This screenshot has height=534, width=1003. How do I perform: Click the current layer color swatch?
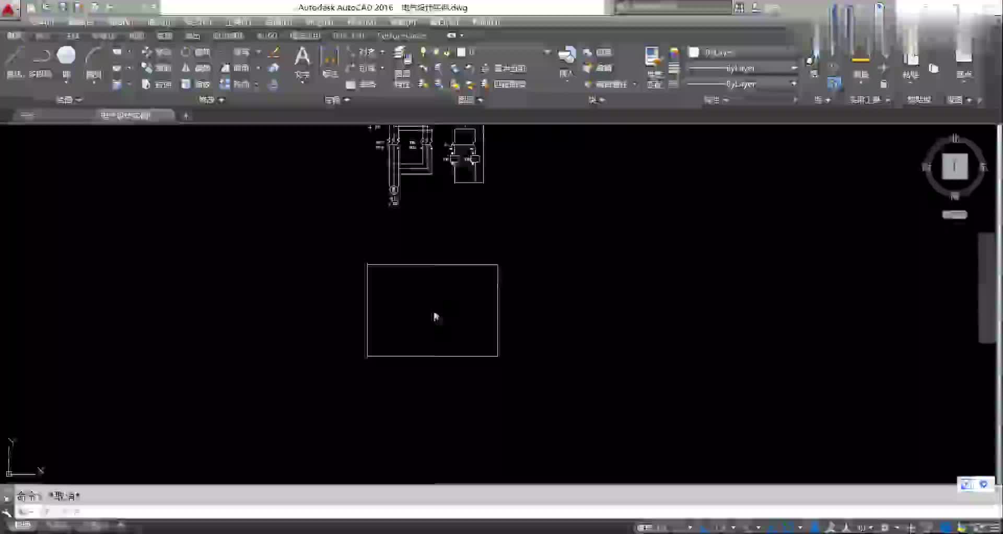point(461,52)
